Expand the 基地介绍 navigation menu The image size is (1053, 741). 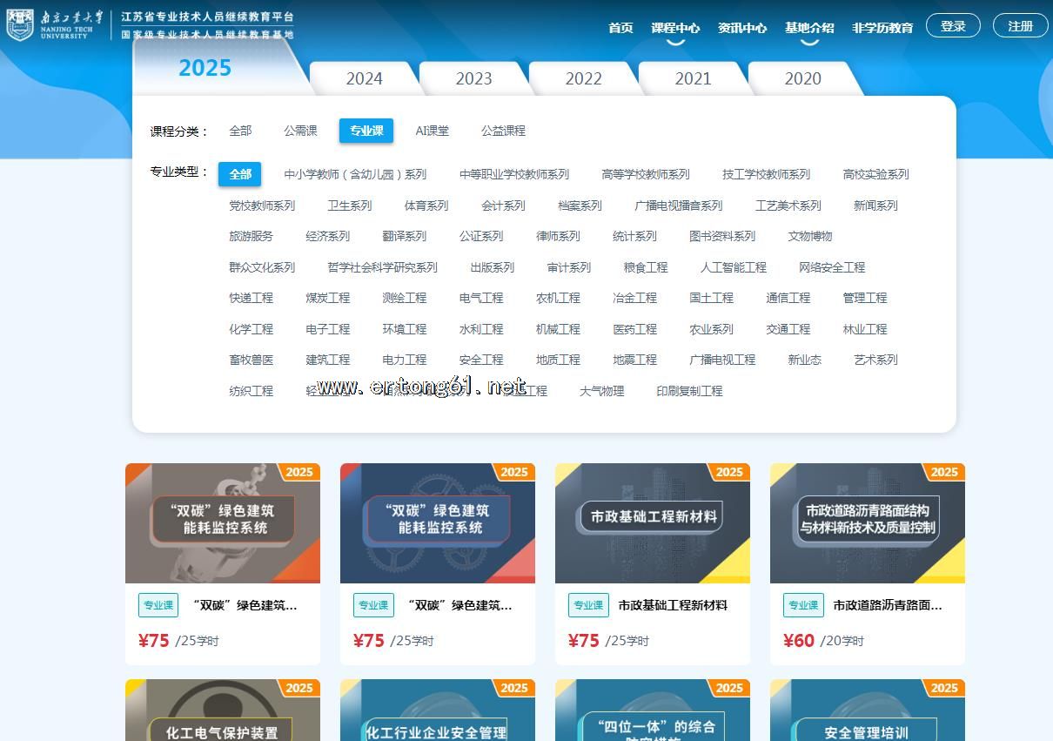click(808, 28)
